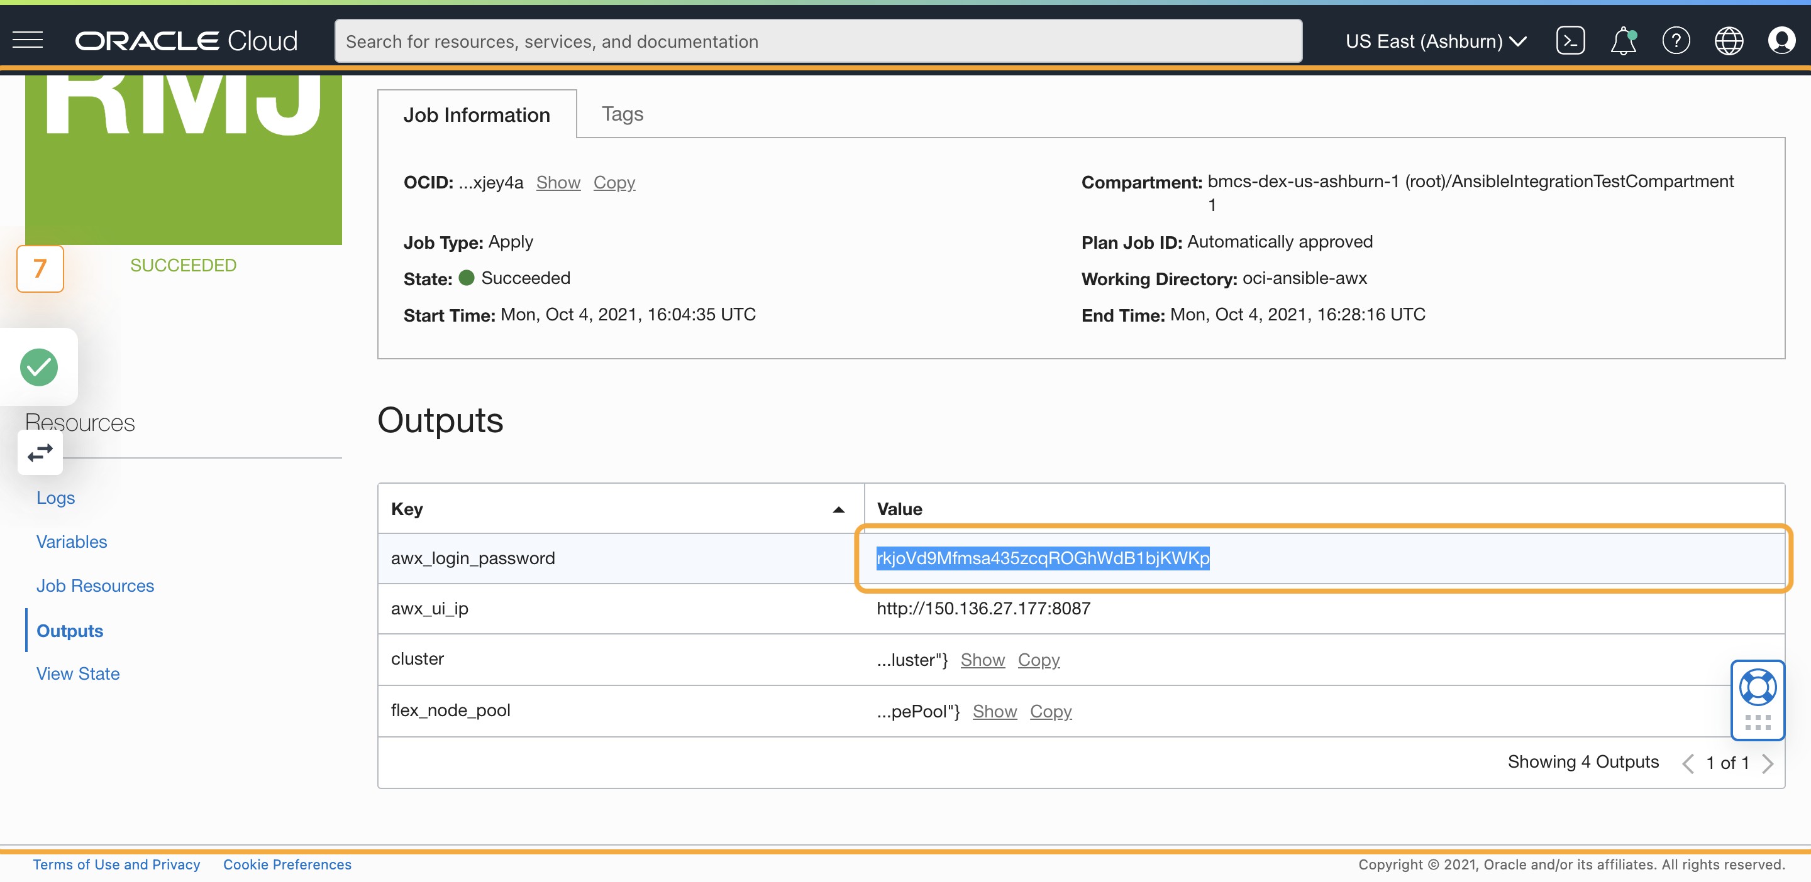1811x882 pixels.
Task: Launch Cloud Shell from the top bar
Action: (1571, 40)
